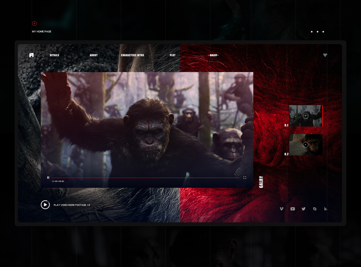This screenshot has height=267, width=361.
Task: Enter fullscreen with the expand icon
Action: pos(245,178)
